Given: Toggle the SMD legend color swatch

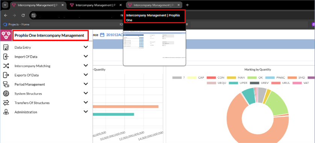Looking at the screenshot, I should tap(292, 77).
